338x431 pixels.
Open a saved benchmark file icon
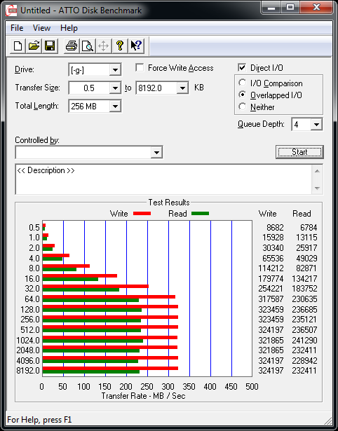point(34,46)
